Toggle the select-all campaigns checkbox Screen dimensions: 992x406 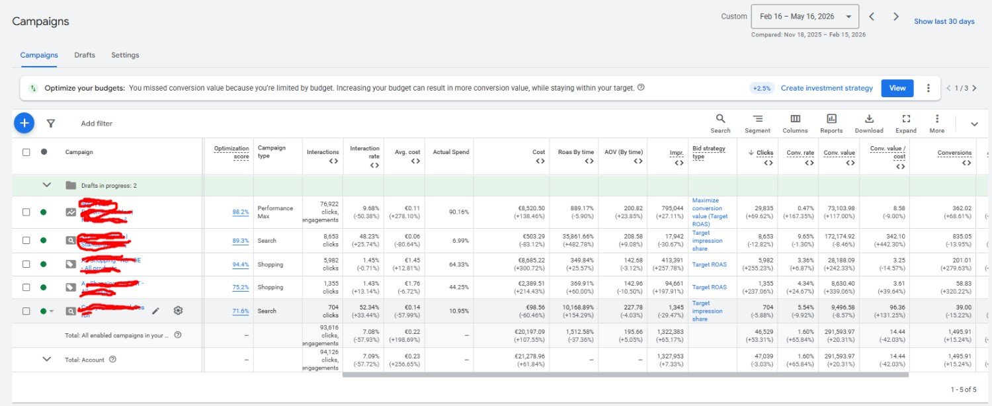[x=26, y=152]
